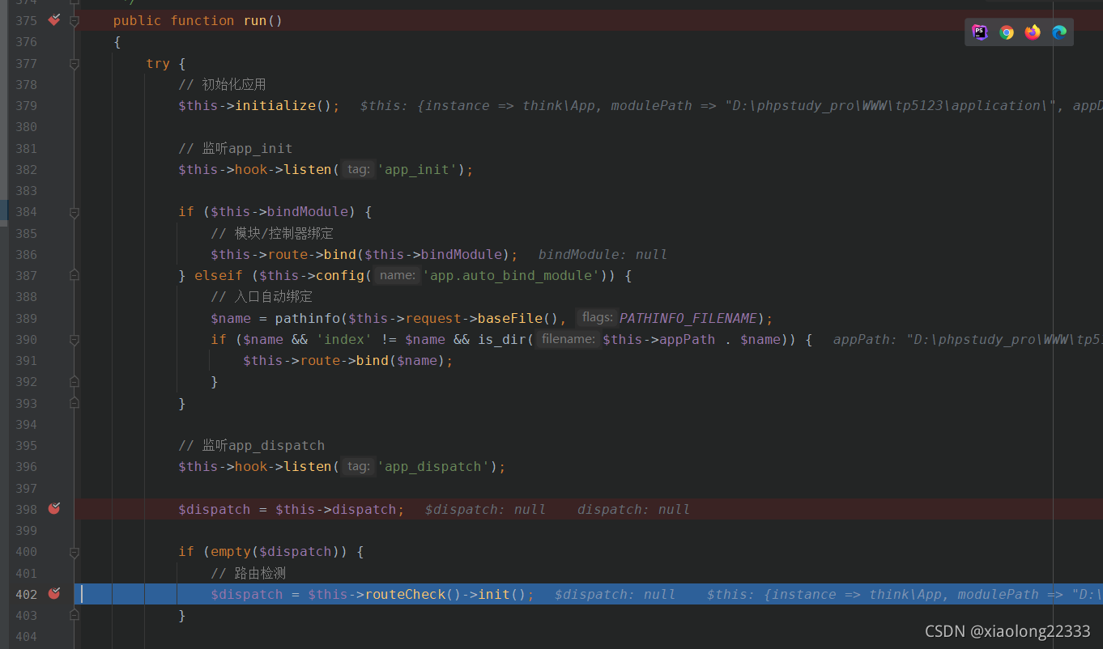
Task: Click the 'try' keyword on line 377
Action: (158, 63)
